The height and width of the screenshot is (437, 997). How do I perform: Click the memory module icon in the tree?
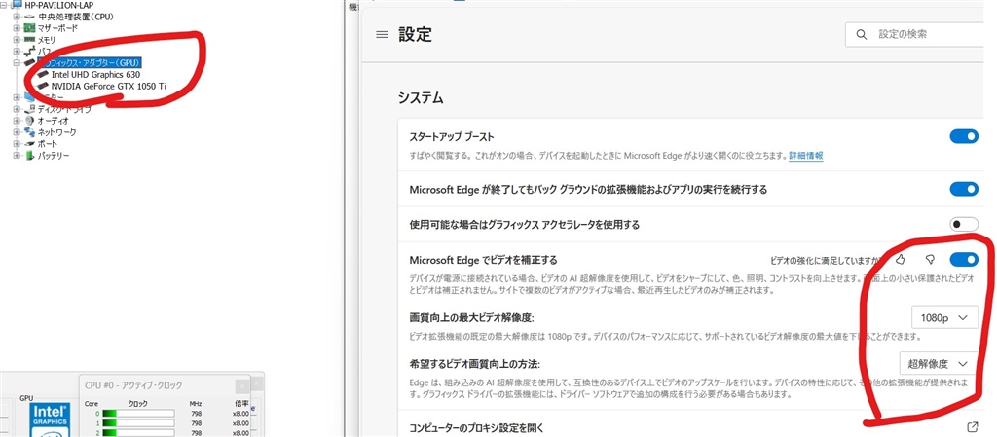[x=29, y=39]
